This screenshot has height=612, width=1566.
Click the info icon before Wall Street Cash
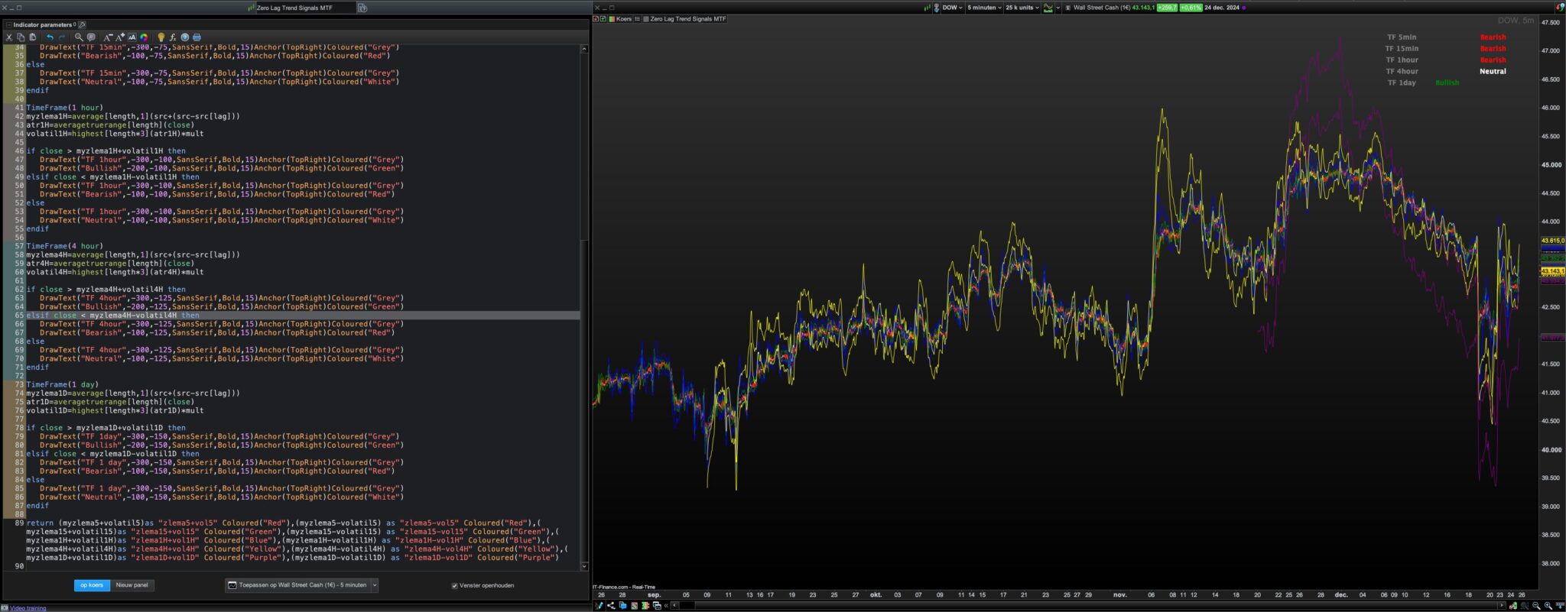click(x=1068, y=8)
